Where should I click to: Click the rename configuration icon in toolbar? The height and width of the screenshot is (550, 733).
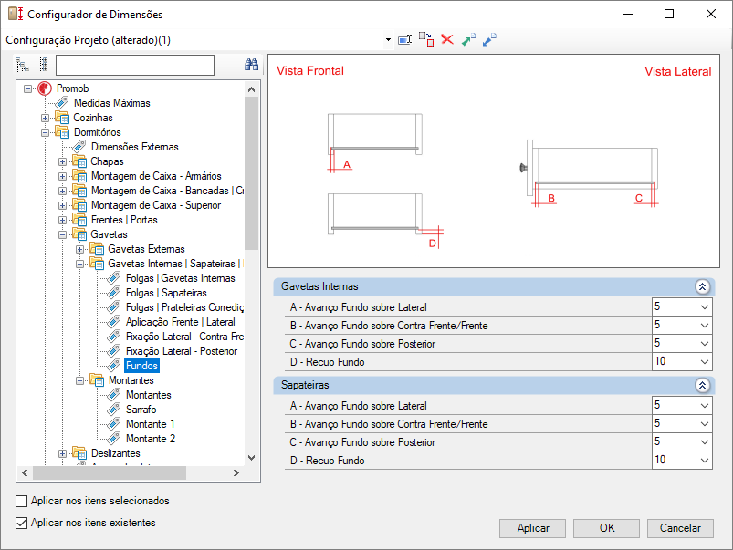[404, 40]
